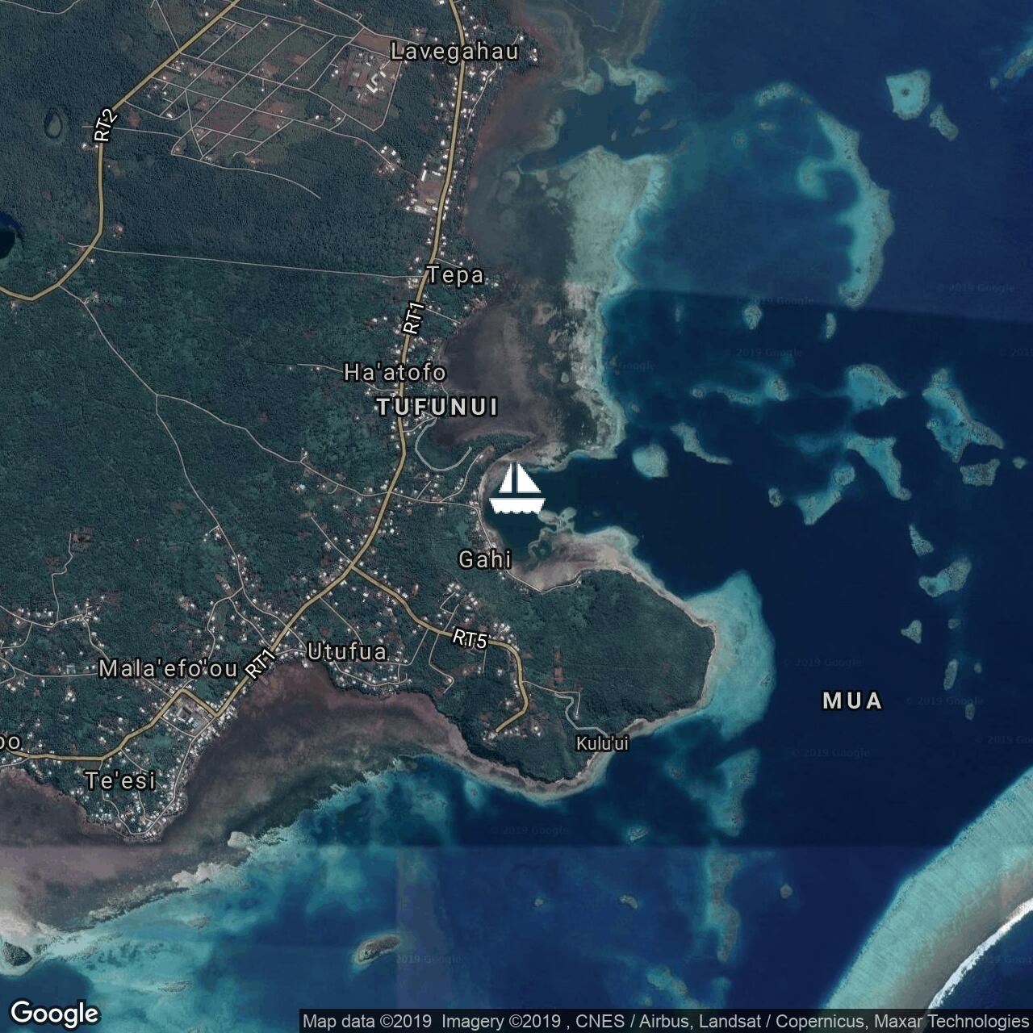
Task: Click the RT5 road shield label
Action: tap(470, 639)
